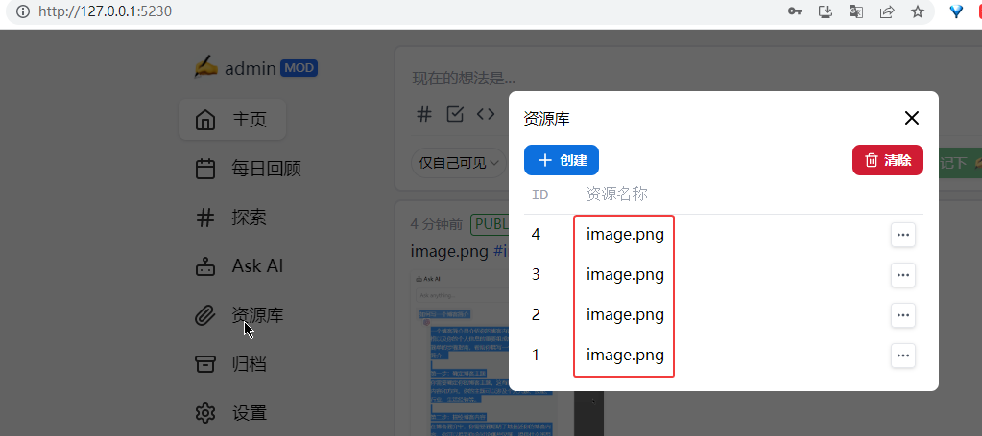982x436 pixels.
Task: Go to 主页 in the sidebar
Action: (232, 120)
